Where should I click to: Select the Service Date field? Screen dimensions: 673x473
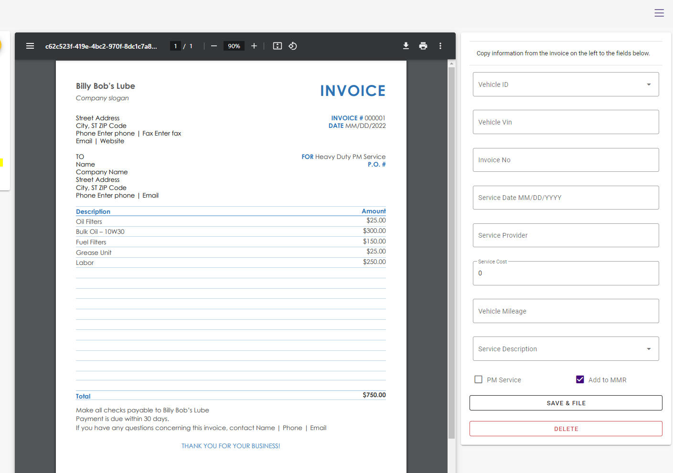pyautogui.click(x=566, y=198)
